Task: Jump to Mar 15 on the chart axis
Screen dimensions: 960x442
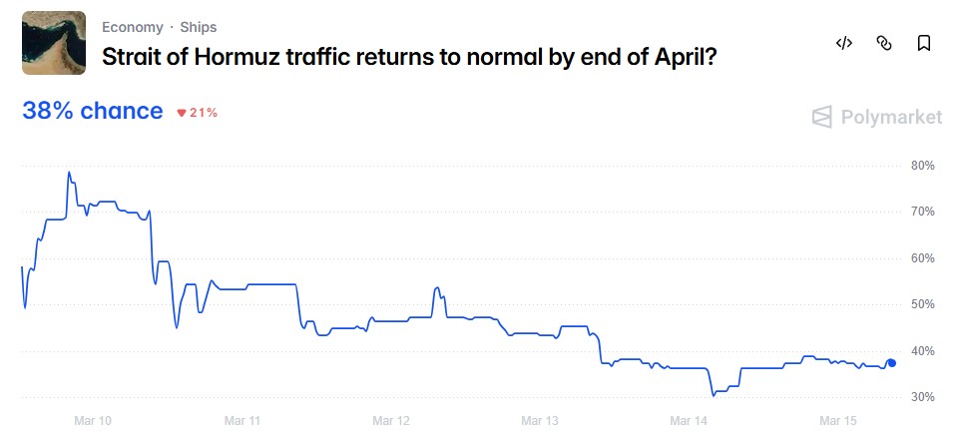Action: pyautogui.click(x=837, y=421)
